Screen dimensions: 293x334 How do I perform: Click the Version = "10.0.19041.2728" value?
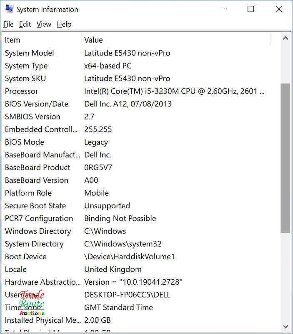coord(133,282)
